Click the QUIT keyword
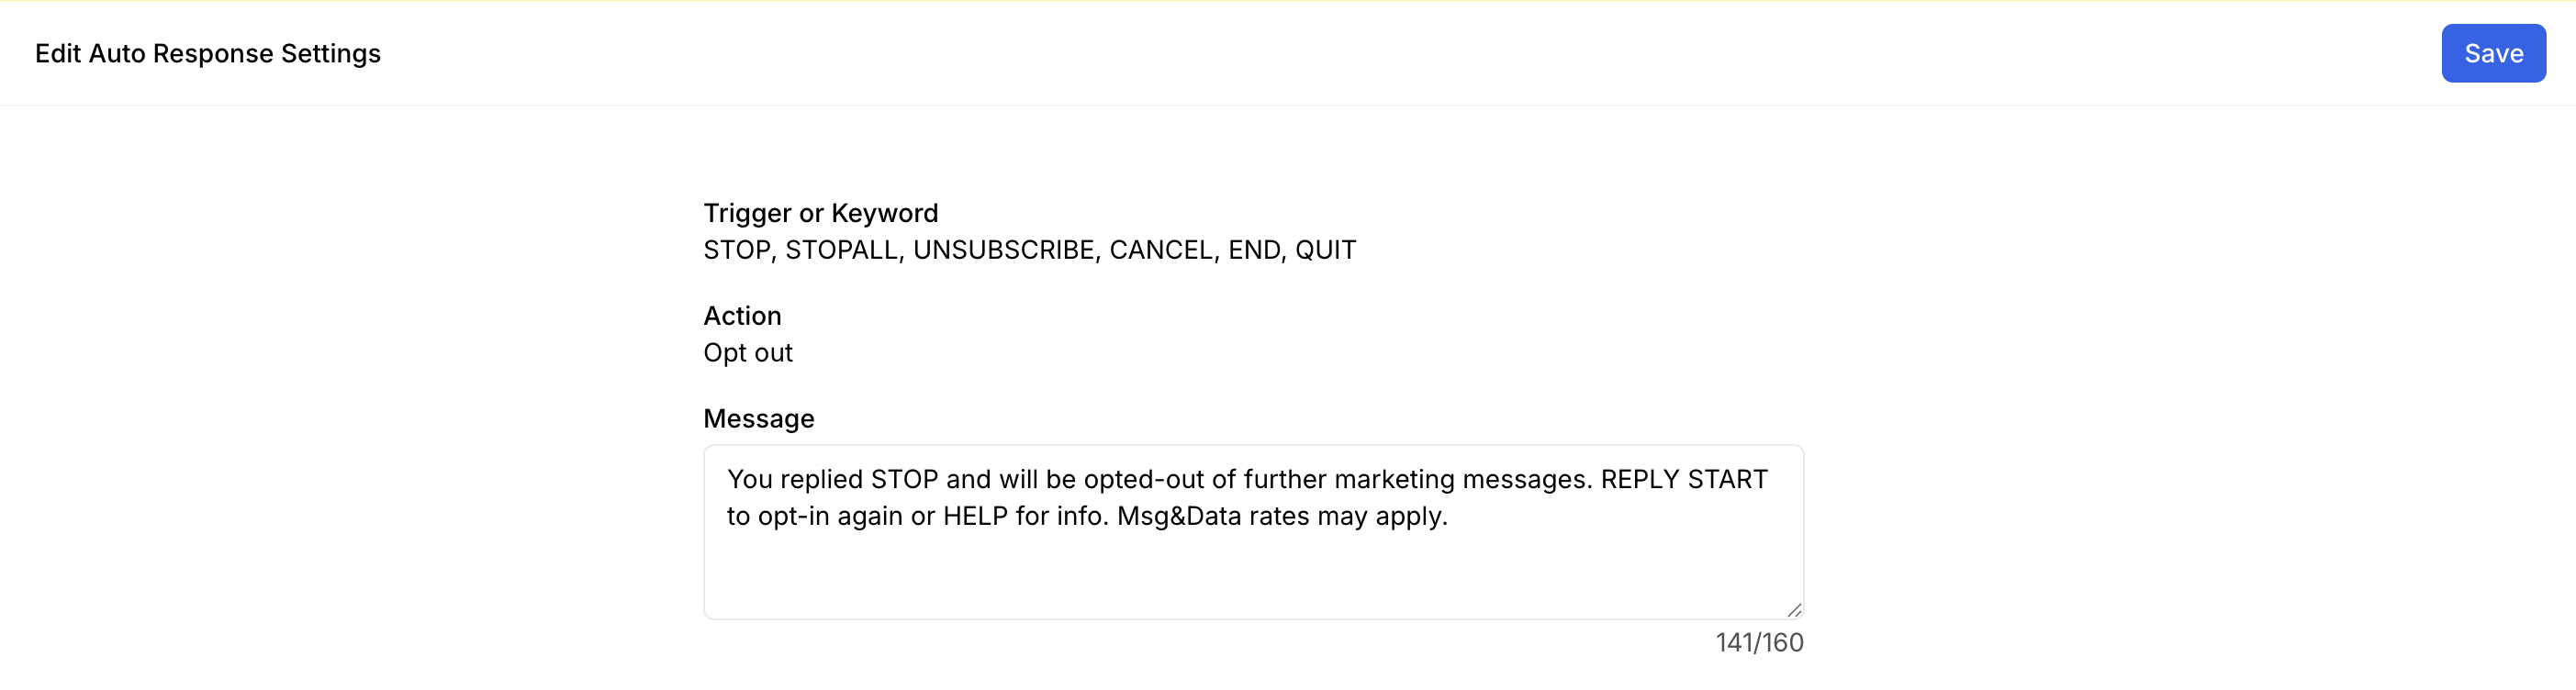This screenshot has height=690, width=2576. coord(1325,250)
